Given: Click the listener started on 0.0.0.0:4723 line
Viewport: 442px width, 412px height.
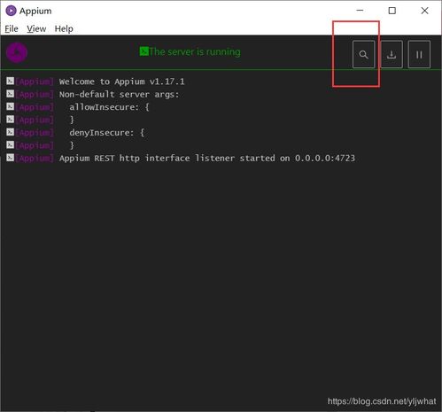Looking at the screenshot, I should [207, 159].
